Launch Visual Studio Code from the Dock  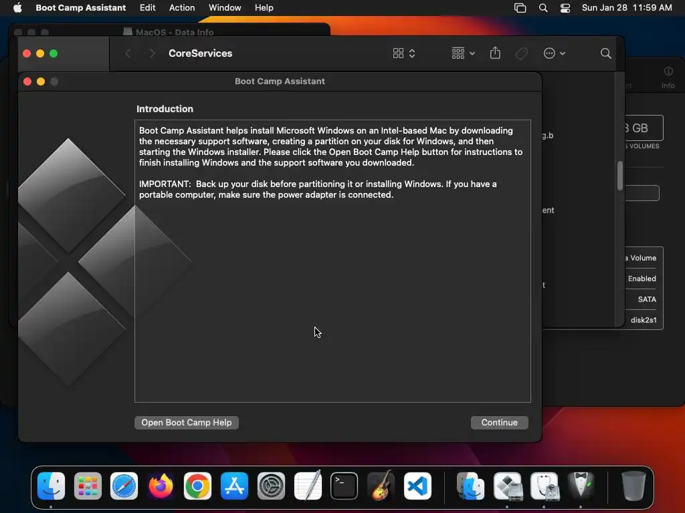point(417,486)
